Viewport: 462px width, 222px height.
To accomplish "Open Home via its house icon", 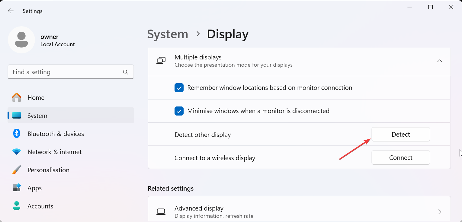I will click(17, 98).
